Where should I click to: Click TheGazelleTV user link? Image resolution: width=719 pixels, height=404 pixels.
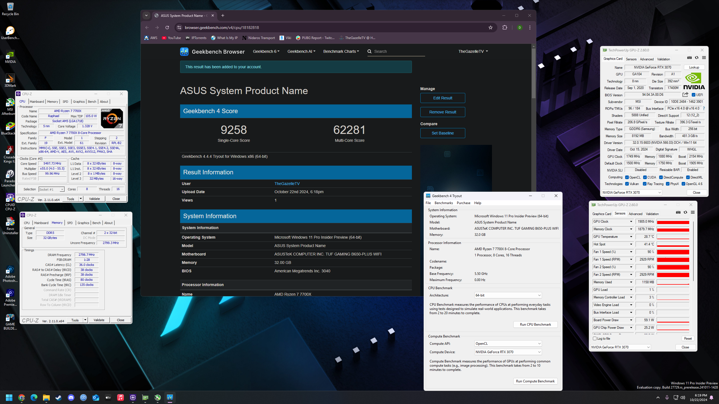coord(287,184)
